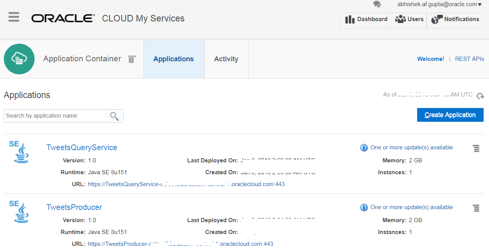The width and height of the screenshot is (489, 252).
Task: Click the Java SE icon for TweetsQueryService
Action: pyautogui.click(x=19, y=152)
